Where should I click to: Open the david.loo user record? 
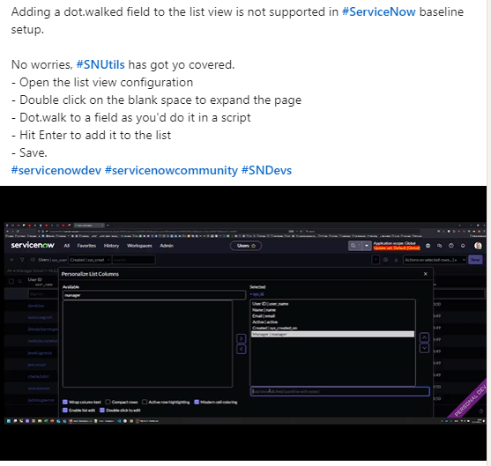tap(36, 306)
